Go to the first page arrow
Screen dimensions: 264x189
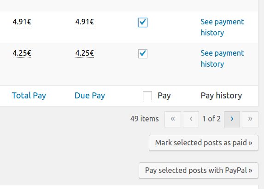[x=173, y=119]
